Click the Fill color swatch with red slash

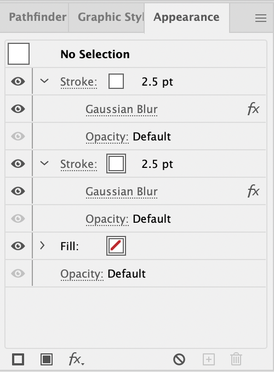[116, 246]
